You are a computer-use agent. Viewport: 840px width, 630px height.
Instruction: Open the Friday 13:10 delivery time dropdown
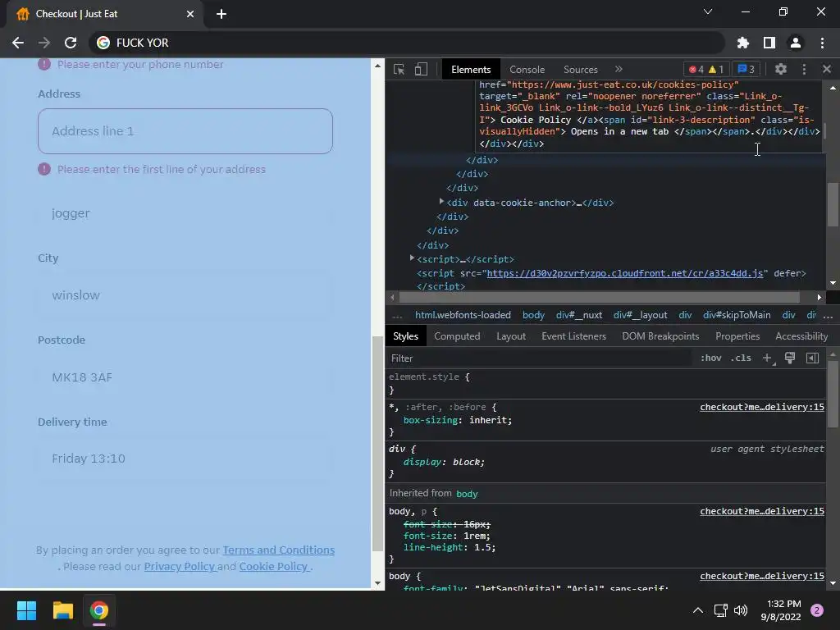pyautogui.click(x=185, y=459)
